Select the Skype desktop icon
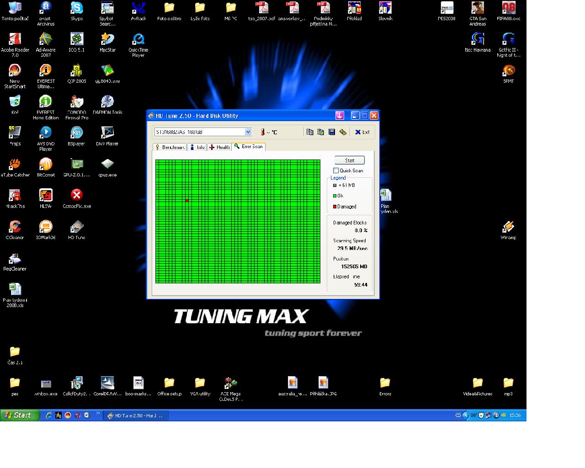 coord(77,11)
